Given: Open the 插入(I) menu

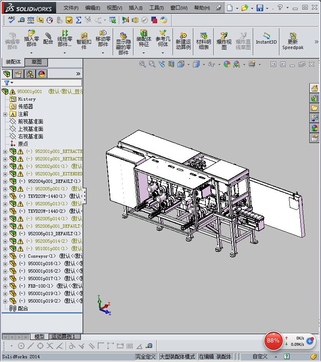Looking at the screenshot, I should pos(135,8).
